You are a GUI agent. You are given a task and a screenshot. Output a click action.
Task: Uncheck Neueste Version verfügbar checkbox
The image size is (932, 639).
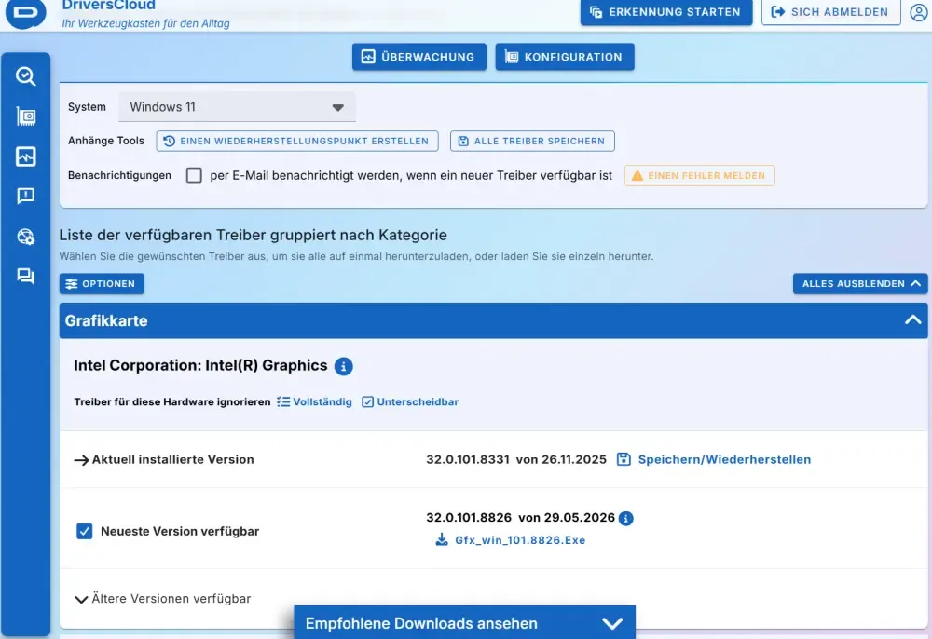pyautogui.click(x=85, y=531)
